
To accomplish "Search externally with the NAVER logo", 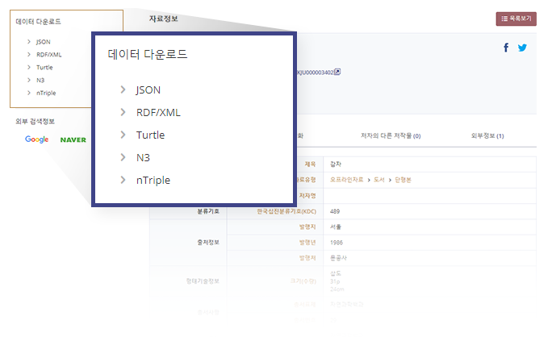I will (73, 139).
